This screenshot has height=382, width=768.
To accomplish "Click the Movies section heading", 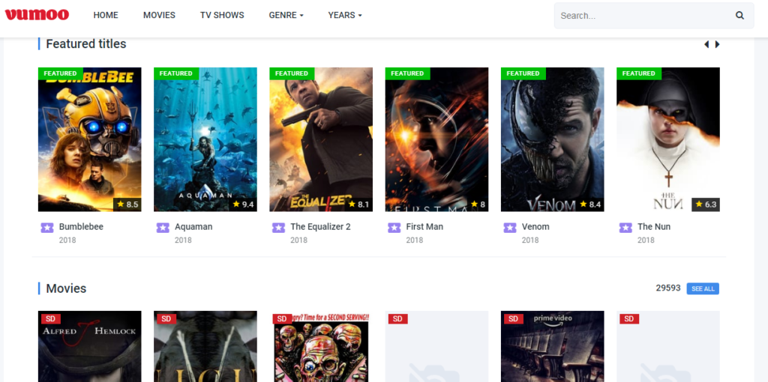I will (66, 288).
